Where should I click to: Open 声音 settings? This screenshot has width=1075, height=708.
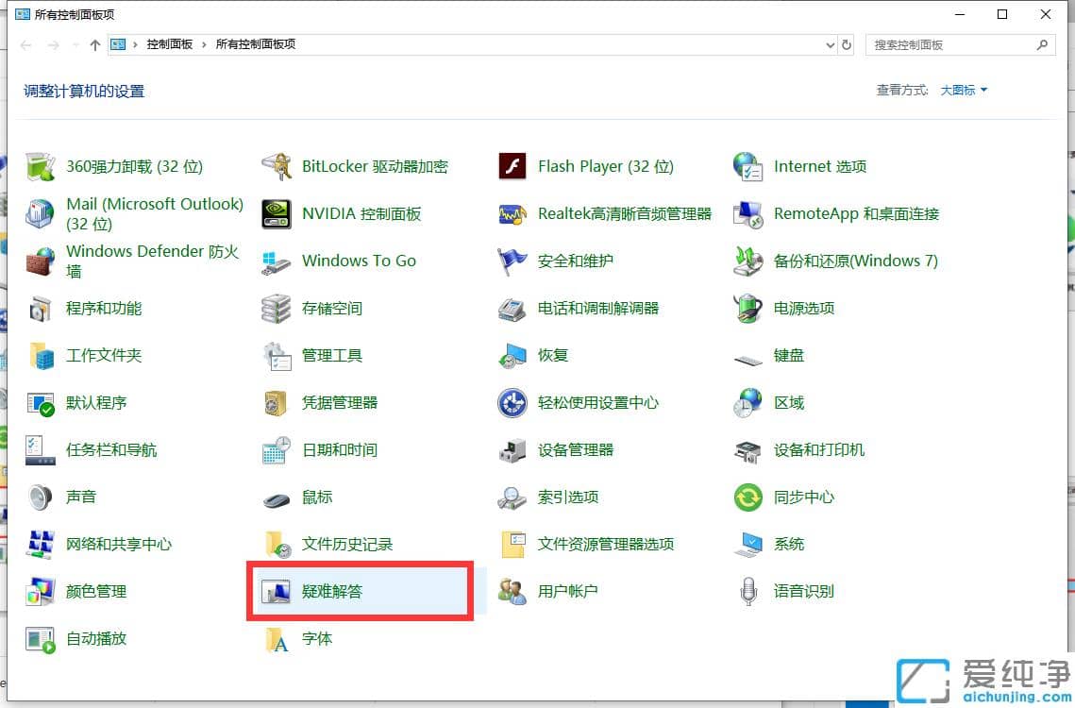click(x=82, y=497)
